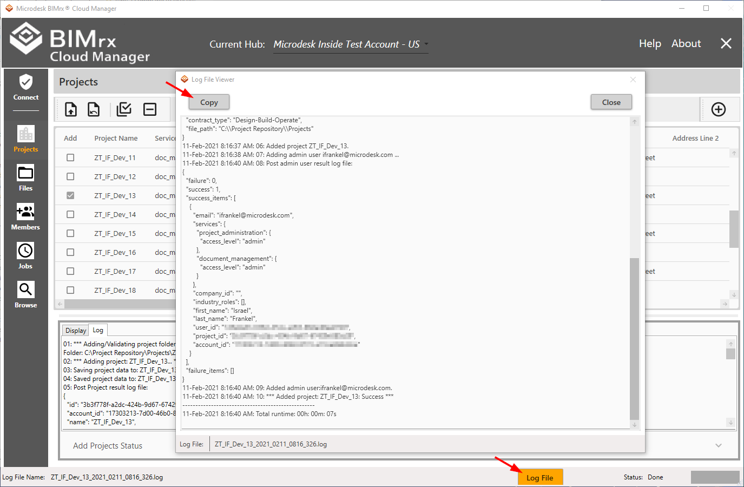Toggle checkbox for ZT_IF_Dev_14

pyautogui.click(x=70, y=214)
